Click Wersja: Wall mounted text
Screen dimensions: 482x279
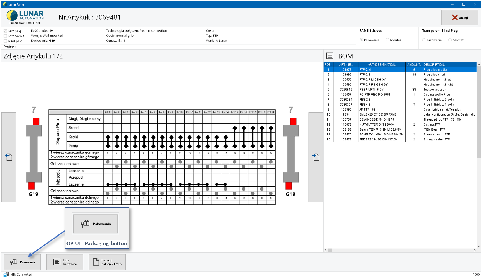click(x=47, y=36)
